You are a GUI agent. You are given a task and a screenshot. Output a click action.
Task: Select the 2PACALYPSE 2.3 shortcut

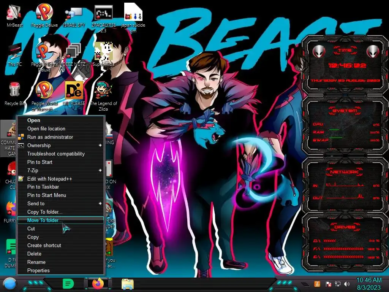point(103,18)
